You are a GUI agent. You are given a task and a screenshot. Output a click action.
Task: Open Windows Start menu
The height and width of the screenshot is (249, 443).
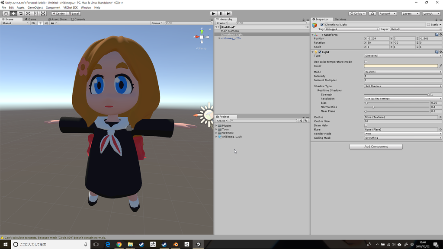(5, 245)
